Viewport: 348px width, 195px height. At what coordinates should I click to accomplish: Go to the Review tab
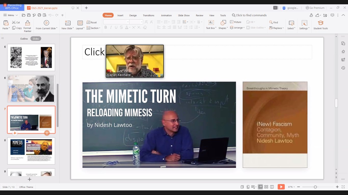(x=199, y=15)
